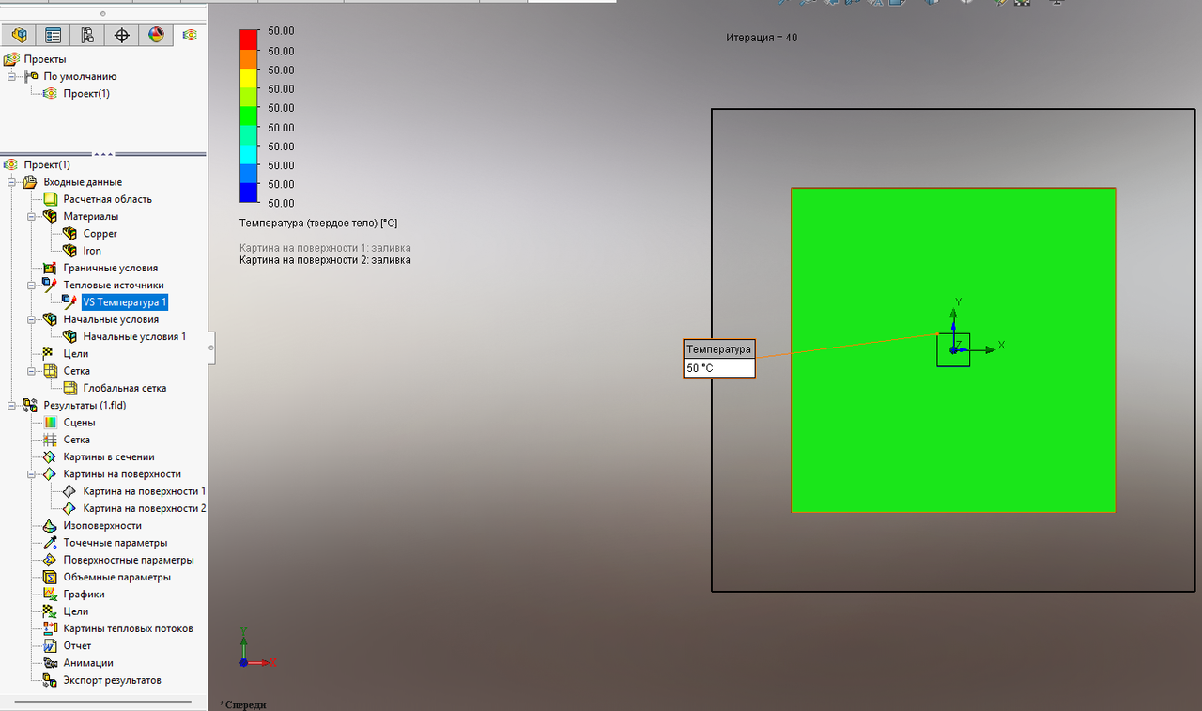Screen dimensions: 1202x711
Task: Click the Картина на поверхности 2 icon
Action: (x=70, y=508)
